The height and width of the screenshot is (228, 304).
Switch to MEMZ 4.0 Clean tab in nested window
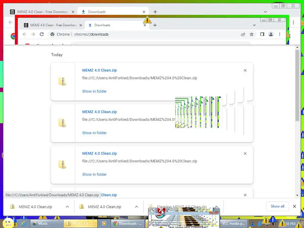53,25
